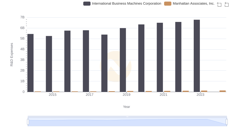Click the IBM bar for 2019

123,60
